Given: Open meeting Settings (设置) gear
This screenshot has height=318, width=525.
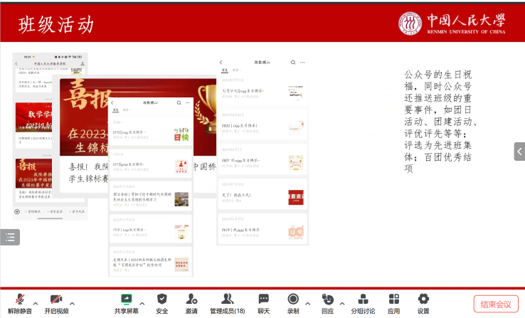Looking at the screenshot, I should [x=423, y=300].
